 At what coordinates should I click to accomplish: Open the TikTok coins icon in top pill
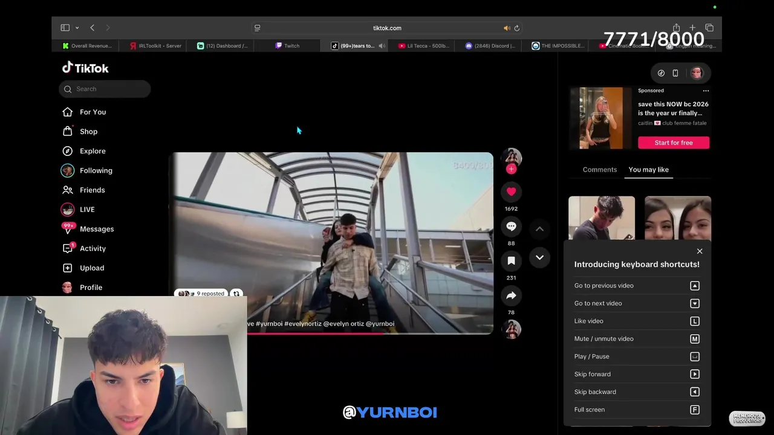pyautogui.click(x=661, y=73)
